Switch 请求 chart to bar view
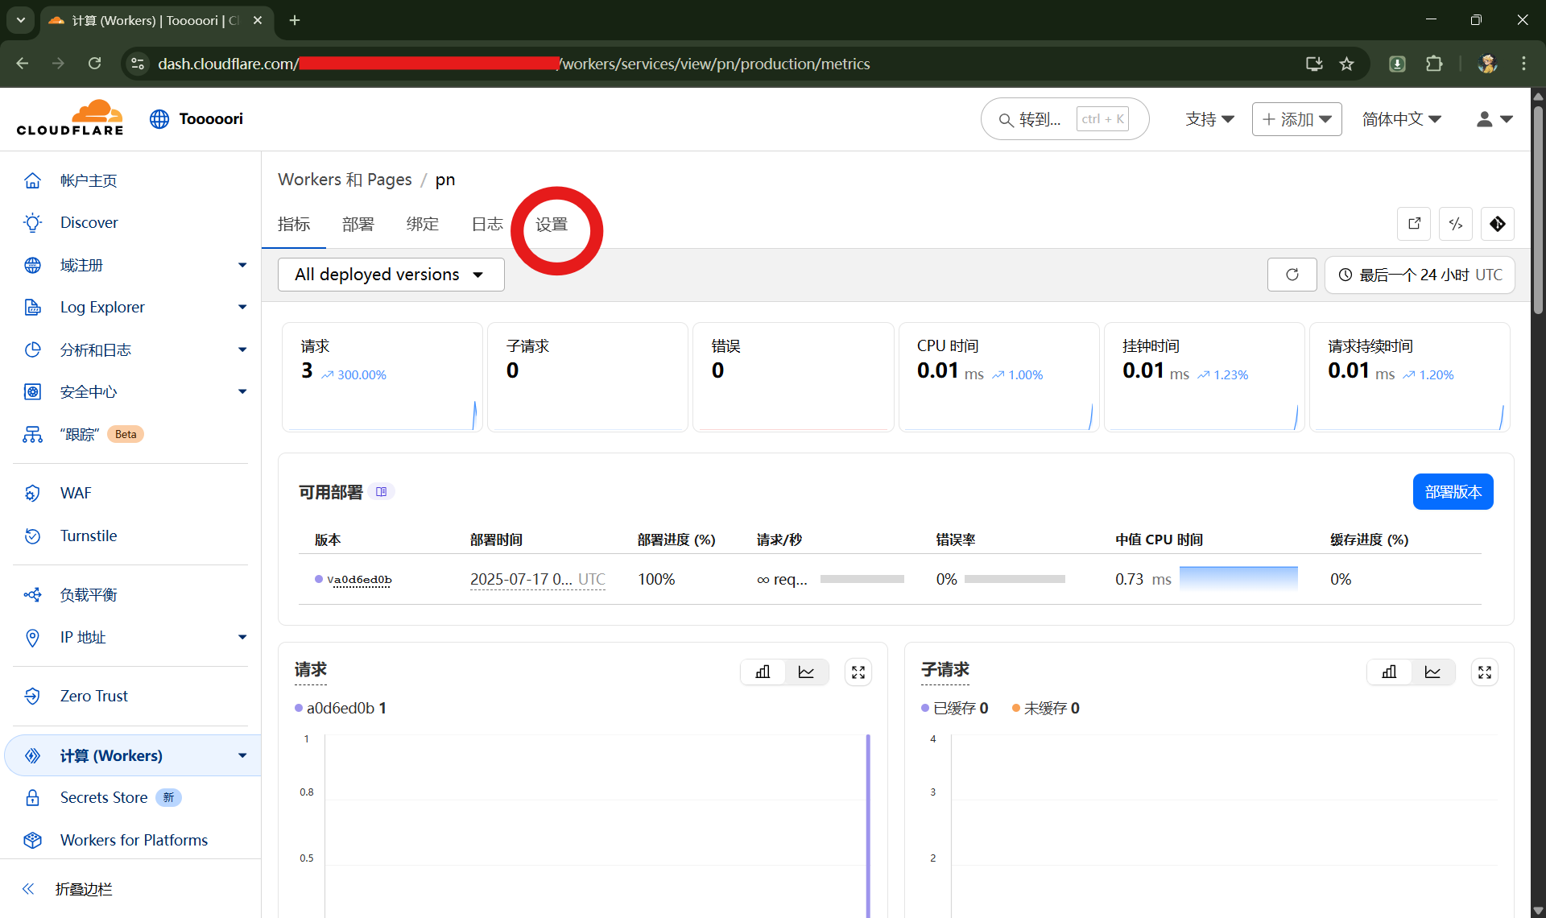1546x918 pixels. click(x=763, y=672)
